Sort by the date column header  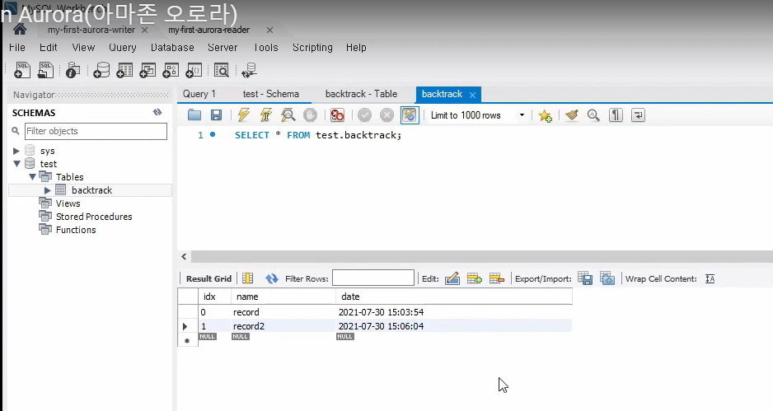pyautogui.click(x=453, y=297)
